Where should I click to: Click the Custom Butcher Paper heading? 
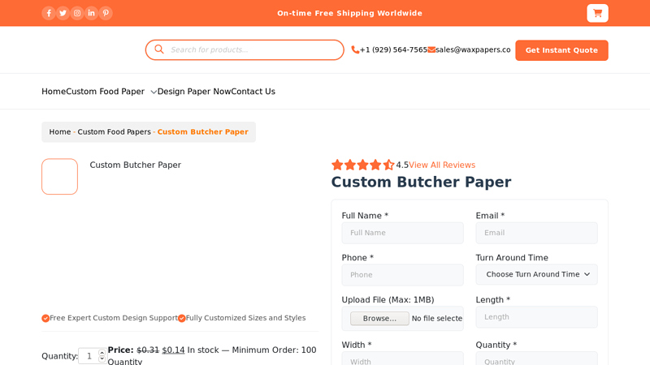421,182
